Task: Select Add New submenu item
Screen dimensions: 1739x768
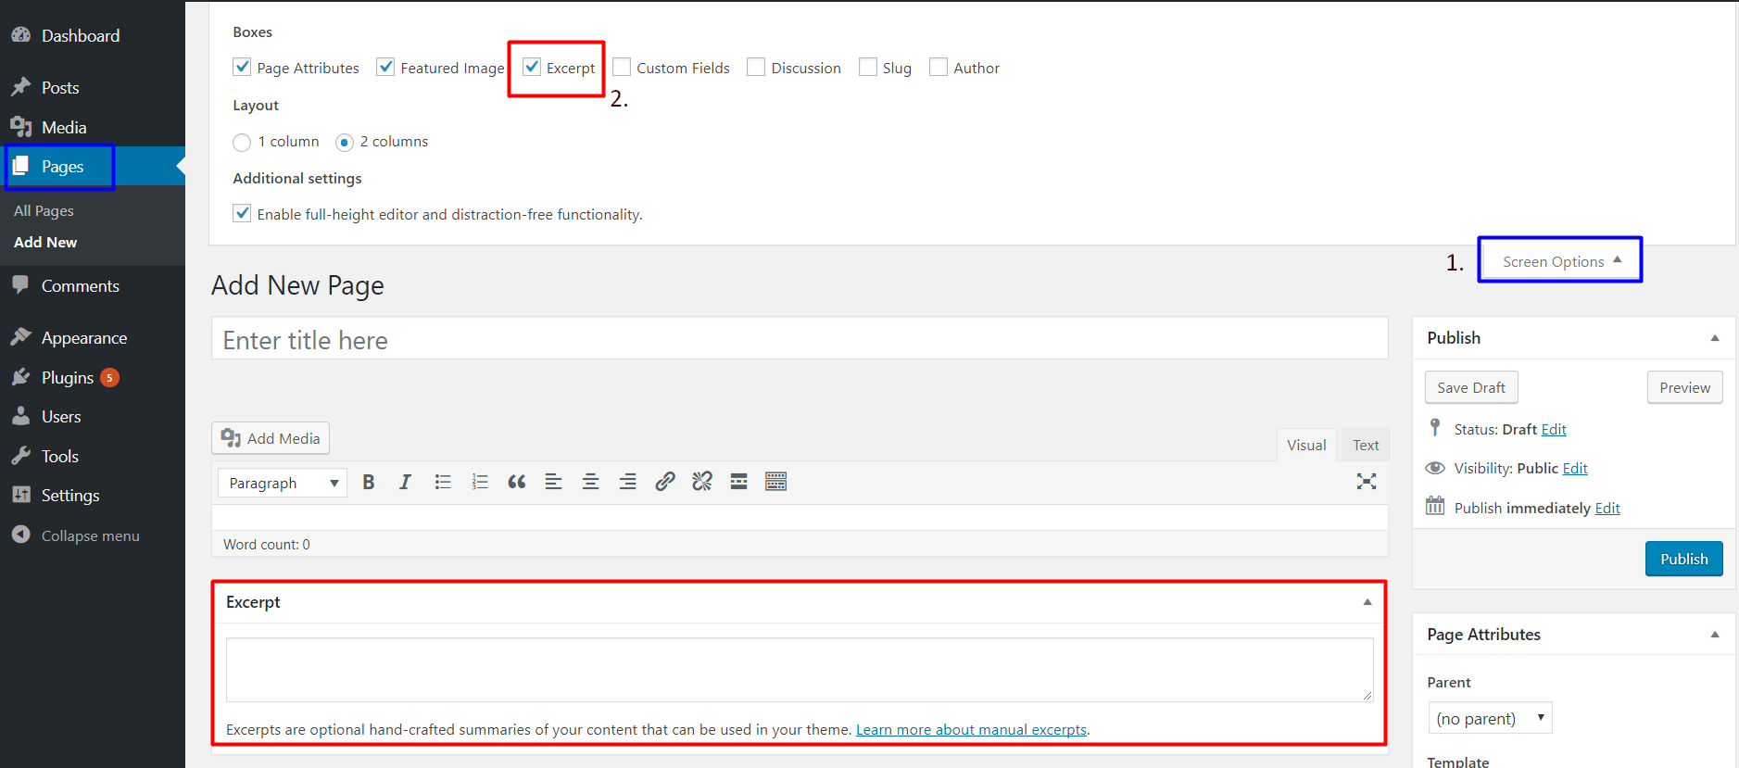Action: pyautogui.click(x=45, y=242)
